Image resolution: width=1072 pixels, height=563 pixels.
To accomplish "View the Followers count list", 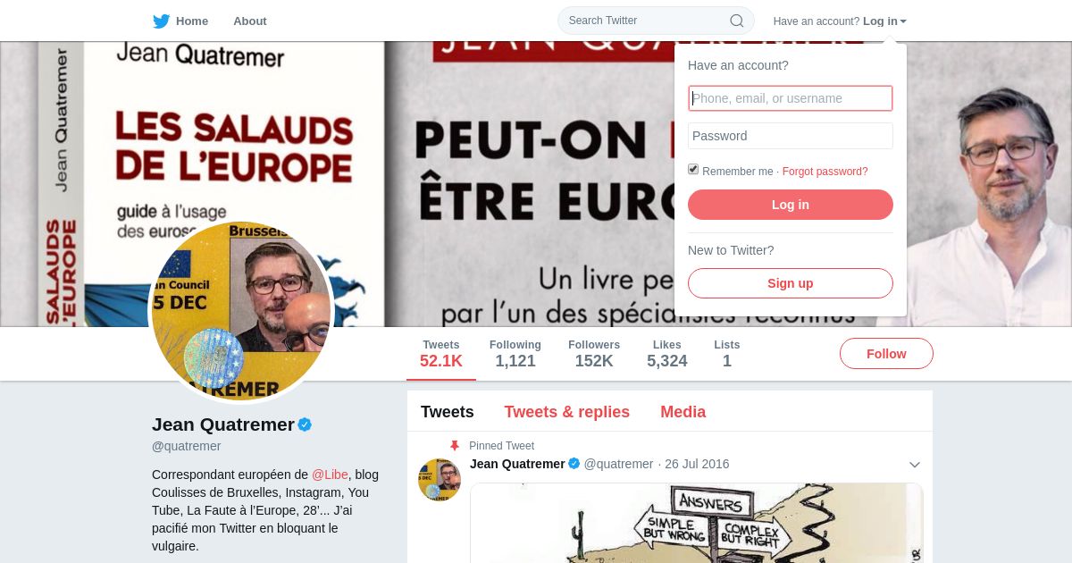I will [594, 354].
